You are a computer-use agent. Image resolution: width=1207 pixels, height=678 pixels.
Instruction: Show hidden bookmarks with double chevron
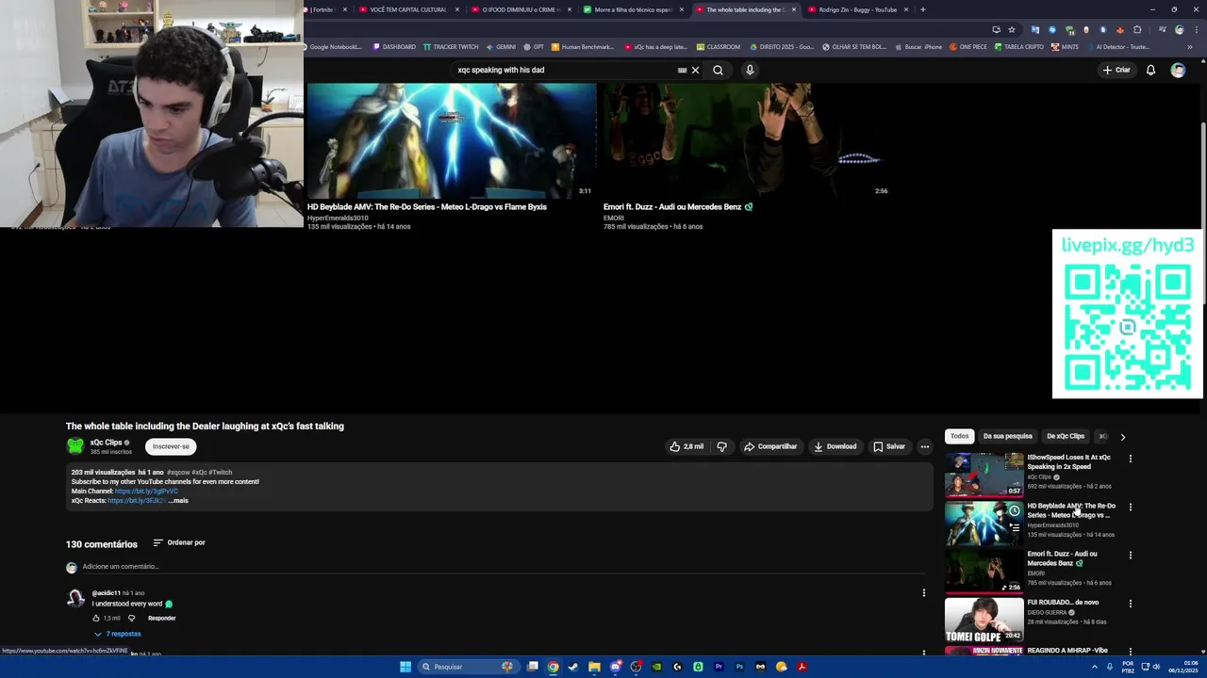point(1190,47)
